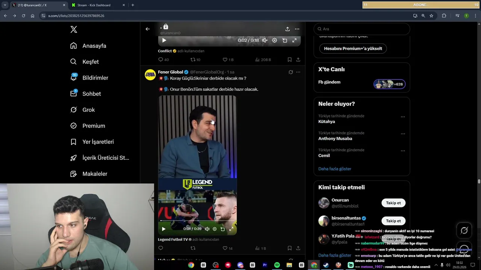Open Kütahya trending topic
This screenshot has width=481, height=270.
(327, 121)
